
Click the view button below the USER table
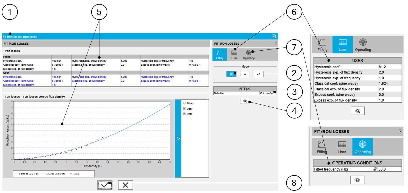[x=357, y=111]
